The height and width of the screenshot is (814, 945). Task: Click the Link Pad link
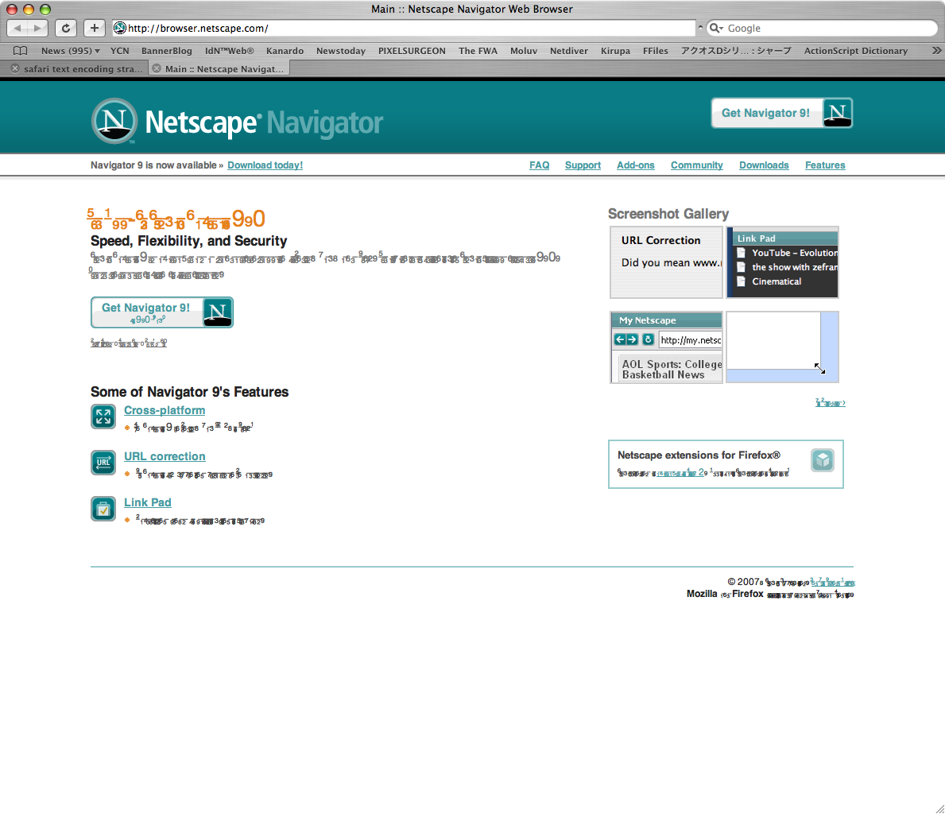(148, 502)
